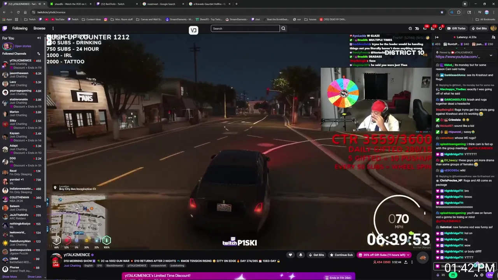Open the stream three-dot options menu
The width and height of the screenshot is (498, 280).
[412, 262]
